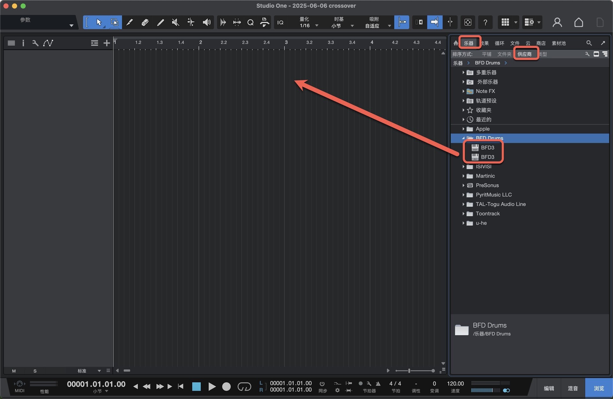Open the grid view icon
Viewport: 613px width, 399px height.
pyautogui.click(x=505, y=22)
